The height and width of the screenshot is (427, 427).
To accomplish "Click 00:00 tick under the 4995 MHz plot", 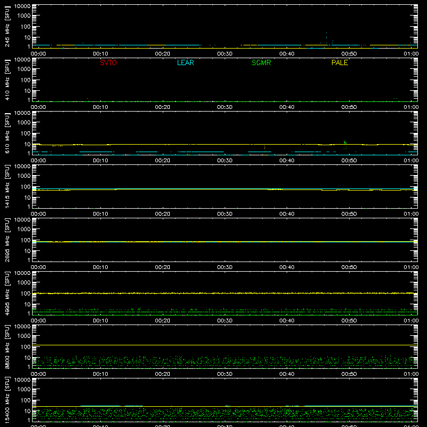I will pos(38,321).
